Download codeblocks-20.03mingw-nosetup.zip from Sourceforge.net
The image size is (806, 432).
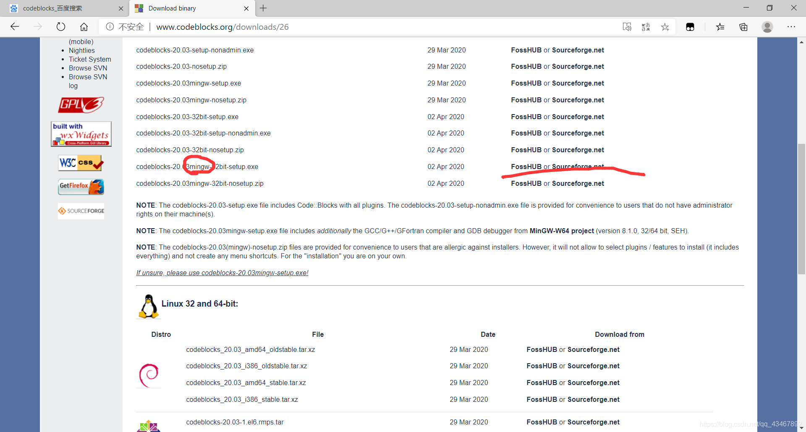tap(578, 100)
